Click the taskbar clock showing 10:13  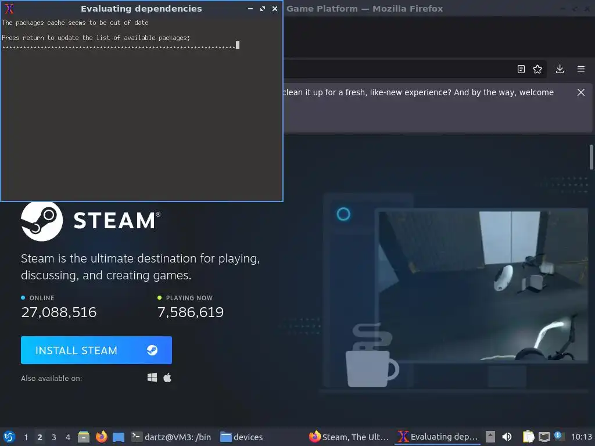(581, 437)
